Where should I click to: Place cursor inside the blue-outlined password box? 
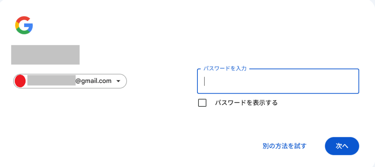click(278, 81)
